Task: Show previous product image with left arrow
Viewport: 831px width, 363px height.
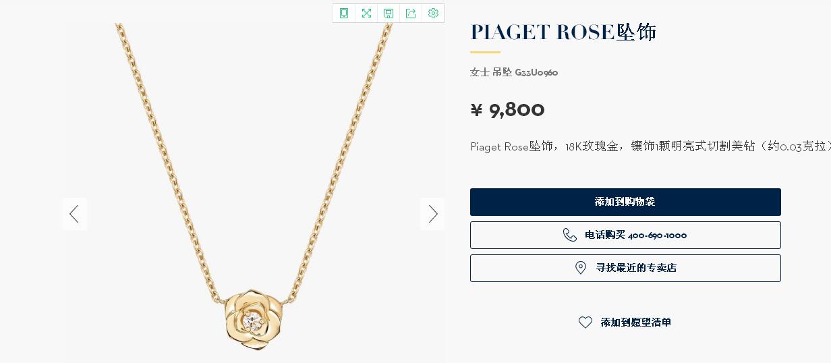Action: click(75, 214)
